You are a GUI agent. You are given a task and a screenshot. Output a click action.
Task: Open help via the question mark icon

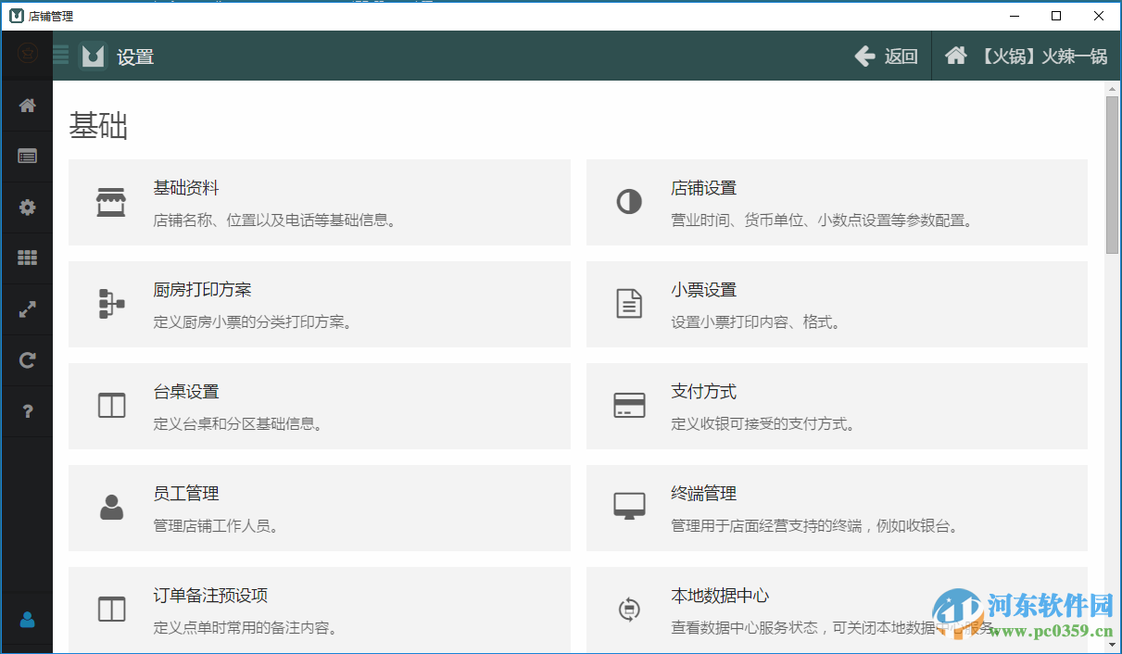pyautogui.click(x=28, y=410)
